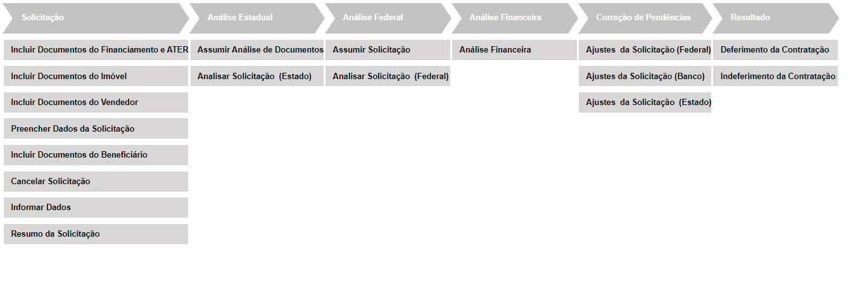This screenshot has width=848, height=281.
Task: Select Deferimento da Contratação
Action: (x=775, y=50)
